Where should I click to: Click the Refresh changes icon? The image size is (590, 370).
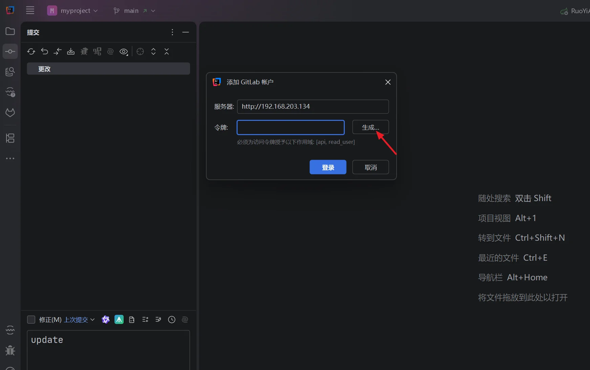point(31,51)
